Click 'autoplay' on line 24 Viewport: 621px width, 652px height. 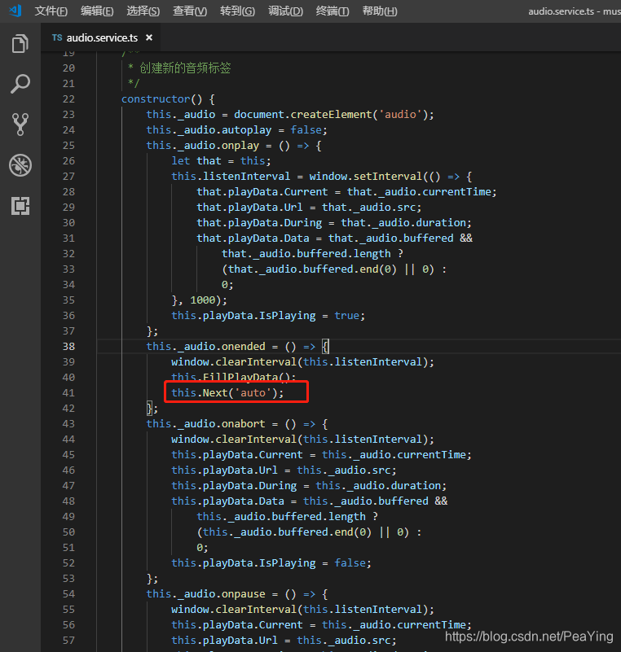pyautogui.click(x=246, y=130)
